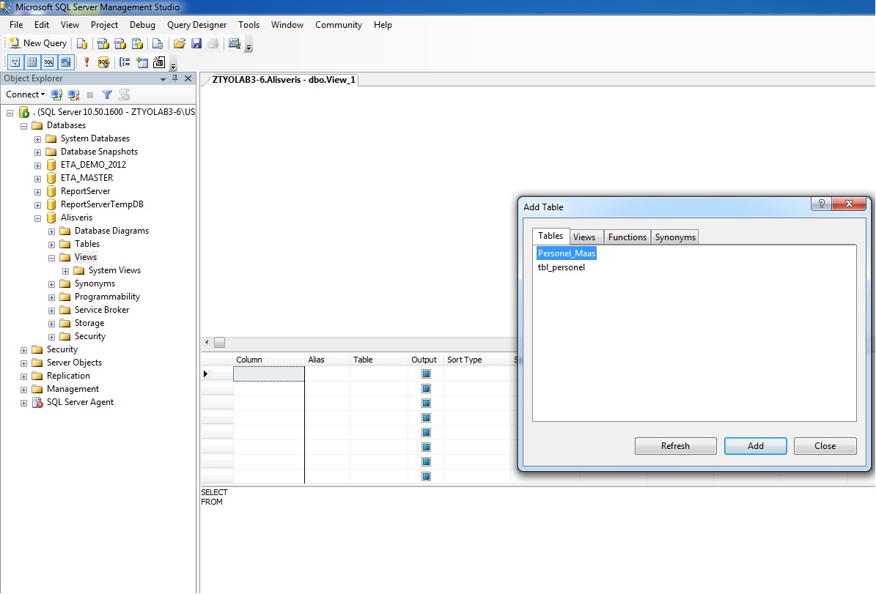
Task: Select tbl_personel in the table list
Action: 562,267
